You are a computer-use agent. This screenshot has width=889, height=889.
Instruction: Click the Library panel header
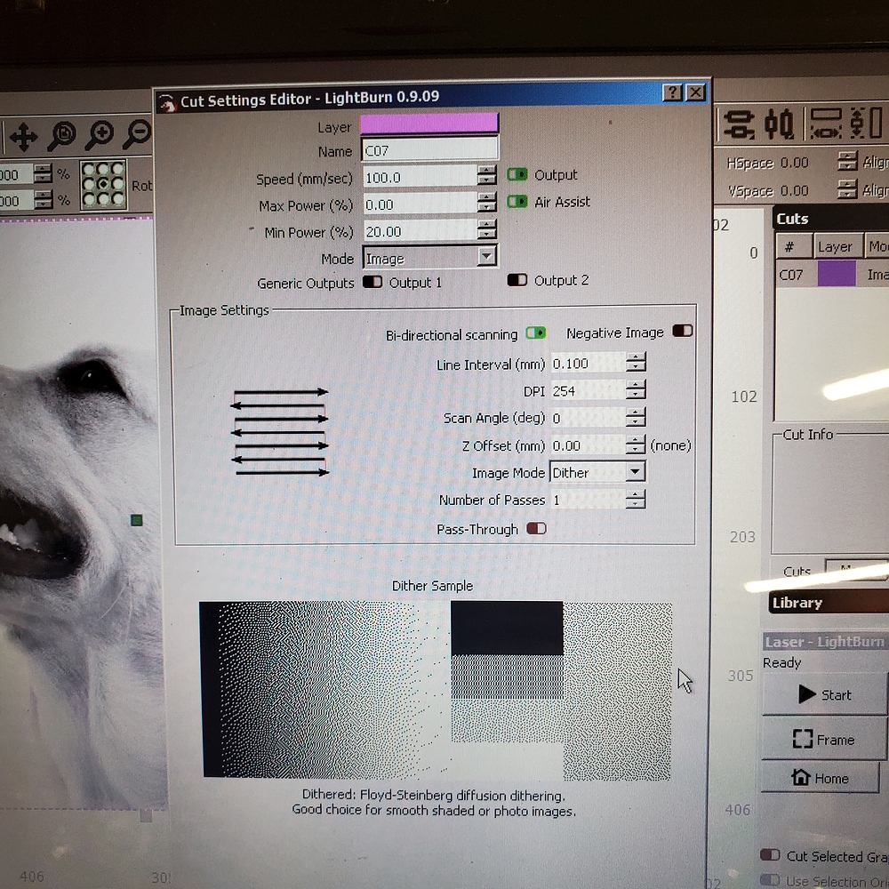(827, 603)
